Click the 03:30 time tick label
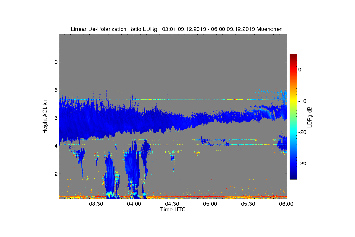The width and height of the screenshot is (355, 237). pyautogui.click(x=96, y=204)
